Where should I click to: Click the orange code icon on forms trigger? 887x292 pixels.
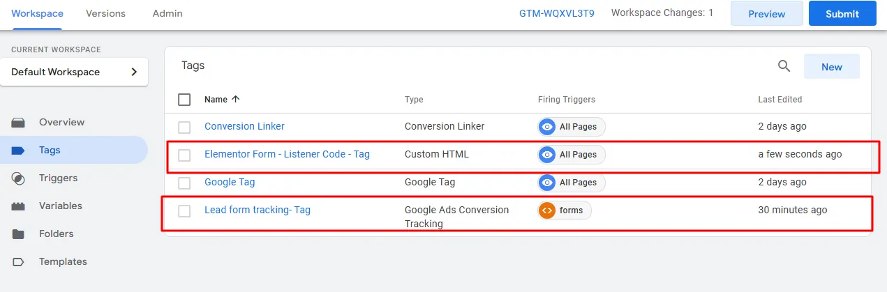547,210
